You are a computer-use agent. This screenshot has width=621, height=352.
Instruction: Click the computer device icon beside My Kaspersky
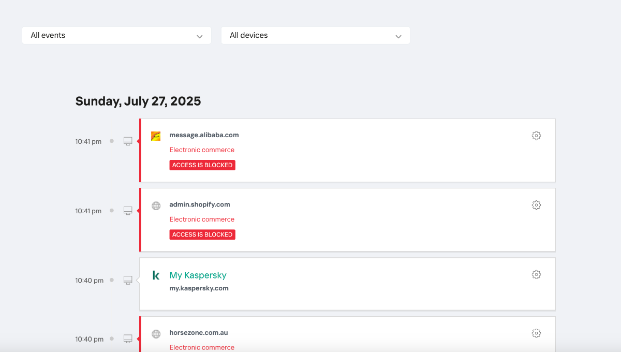coord(128,280)
